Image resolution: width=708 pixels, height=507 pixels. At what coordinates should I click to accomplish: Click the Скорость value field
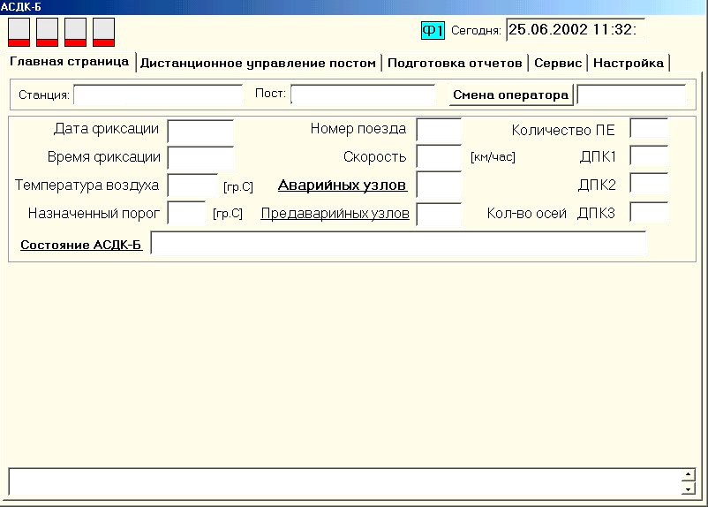coord(440,157)
